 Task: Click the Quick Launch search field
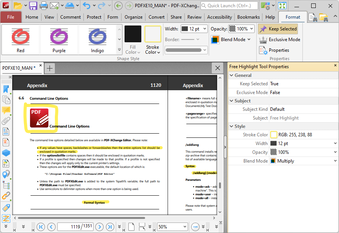click(229, 6)
